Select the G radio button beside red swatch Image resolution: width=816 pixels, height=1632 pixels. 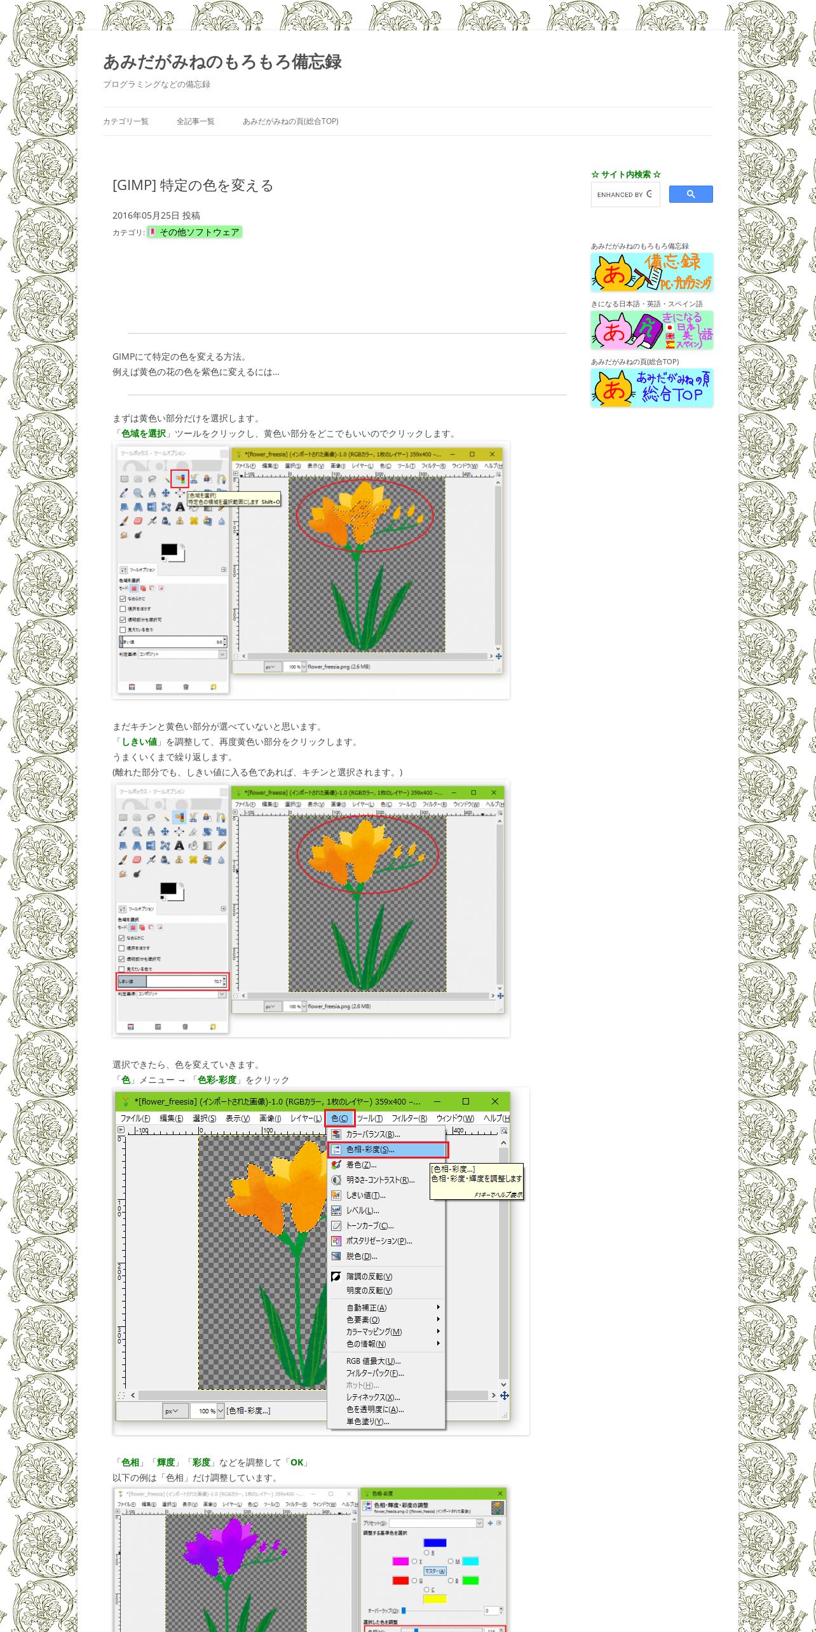pyautogui.click(x=414, y=1581)
